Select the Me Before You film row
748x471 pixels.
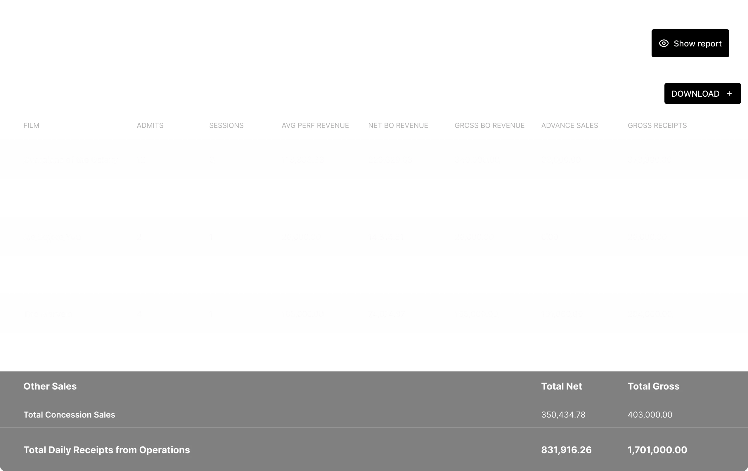(x=52, y=237)
